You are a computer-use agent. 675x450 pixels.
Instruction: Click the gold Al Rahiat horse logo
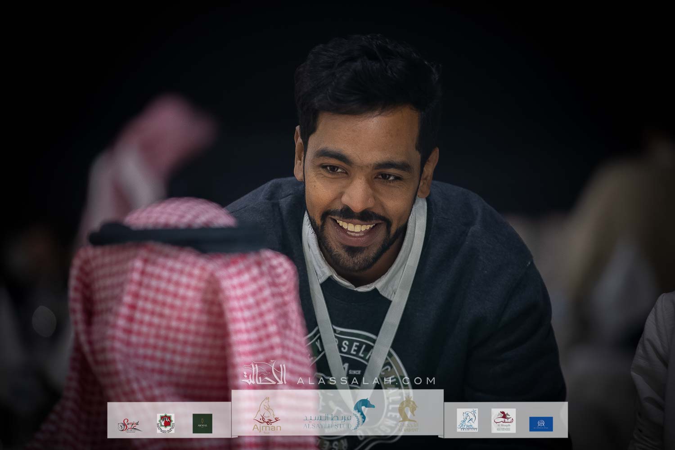click(408, 414)
